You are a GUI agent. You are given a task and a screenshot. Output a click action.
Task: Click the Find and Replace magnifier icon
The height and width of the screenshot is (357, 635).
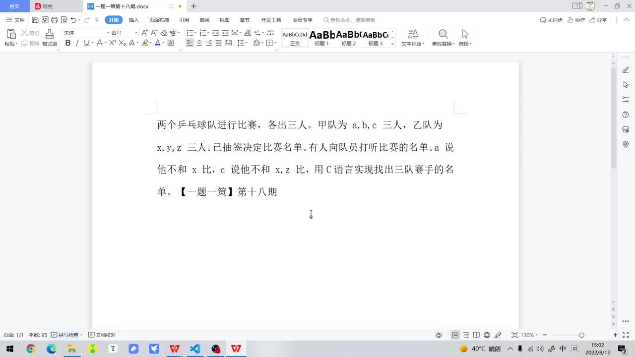(443, 34)
